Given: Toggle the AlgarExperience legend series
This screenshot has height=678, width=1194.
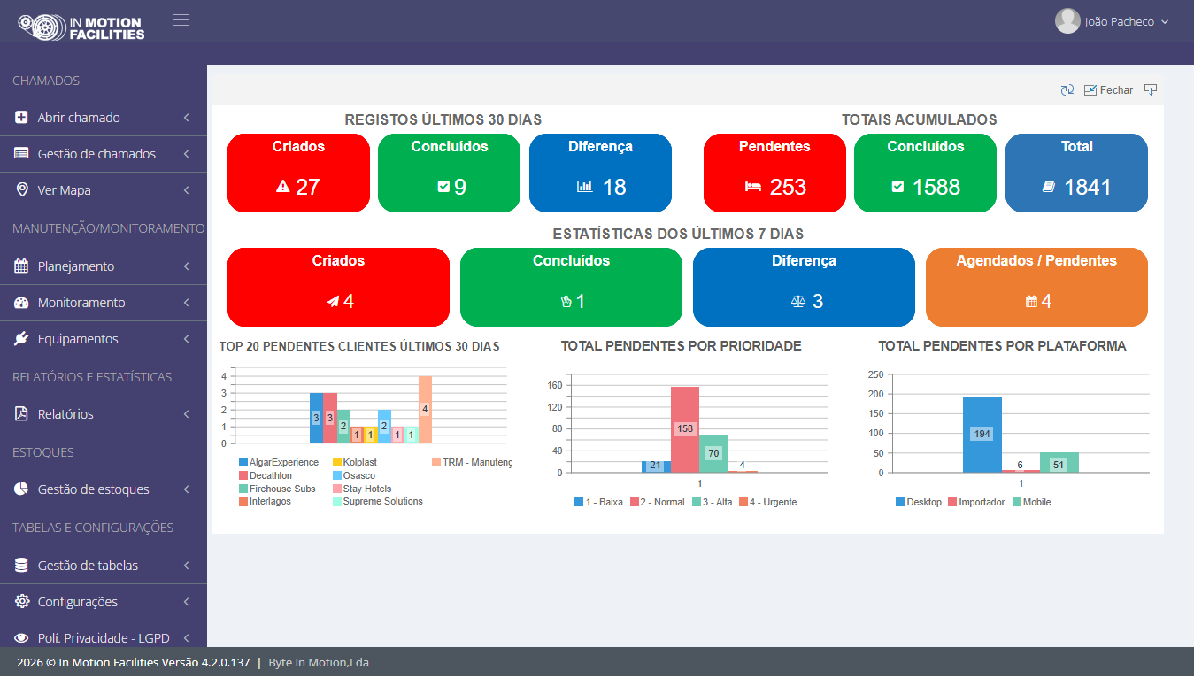Looking at the screenshot, I should [278, 462].
